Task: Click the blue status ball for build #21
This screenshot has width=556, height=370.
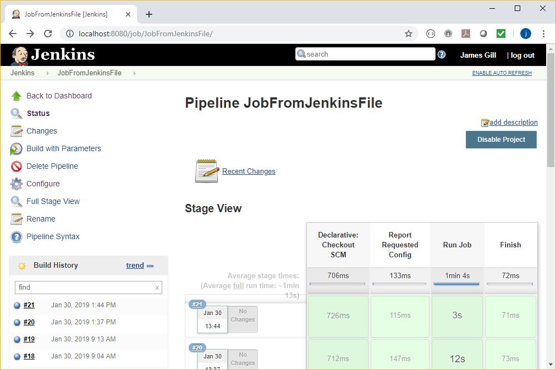Action: 16,306
